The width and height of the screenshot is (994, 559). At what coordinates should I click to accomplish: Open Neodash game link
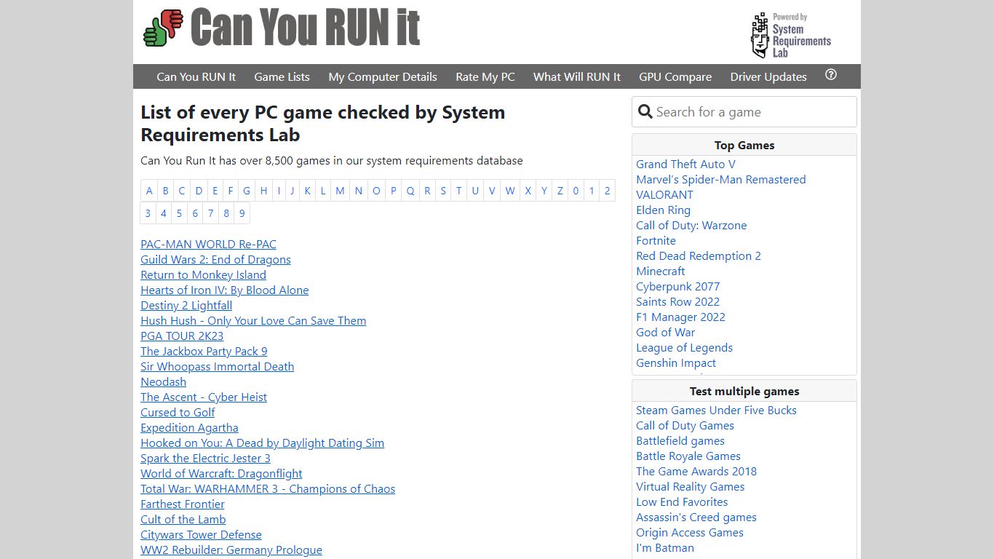(x=163, y=381)
